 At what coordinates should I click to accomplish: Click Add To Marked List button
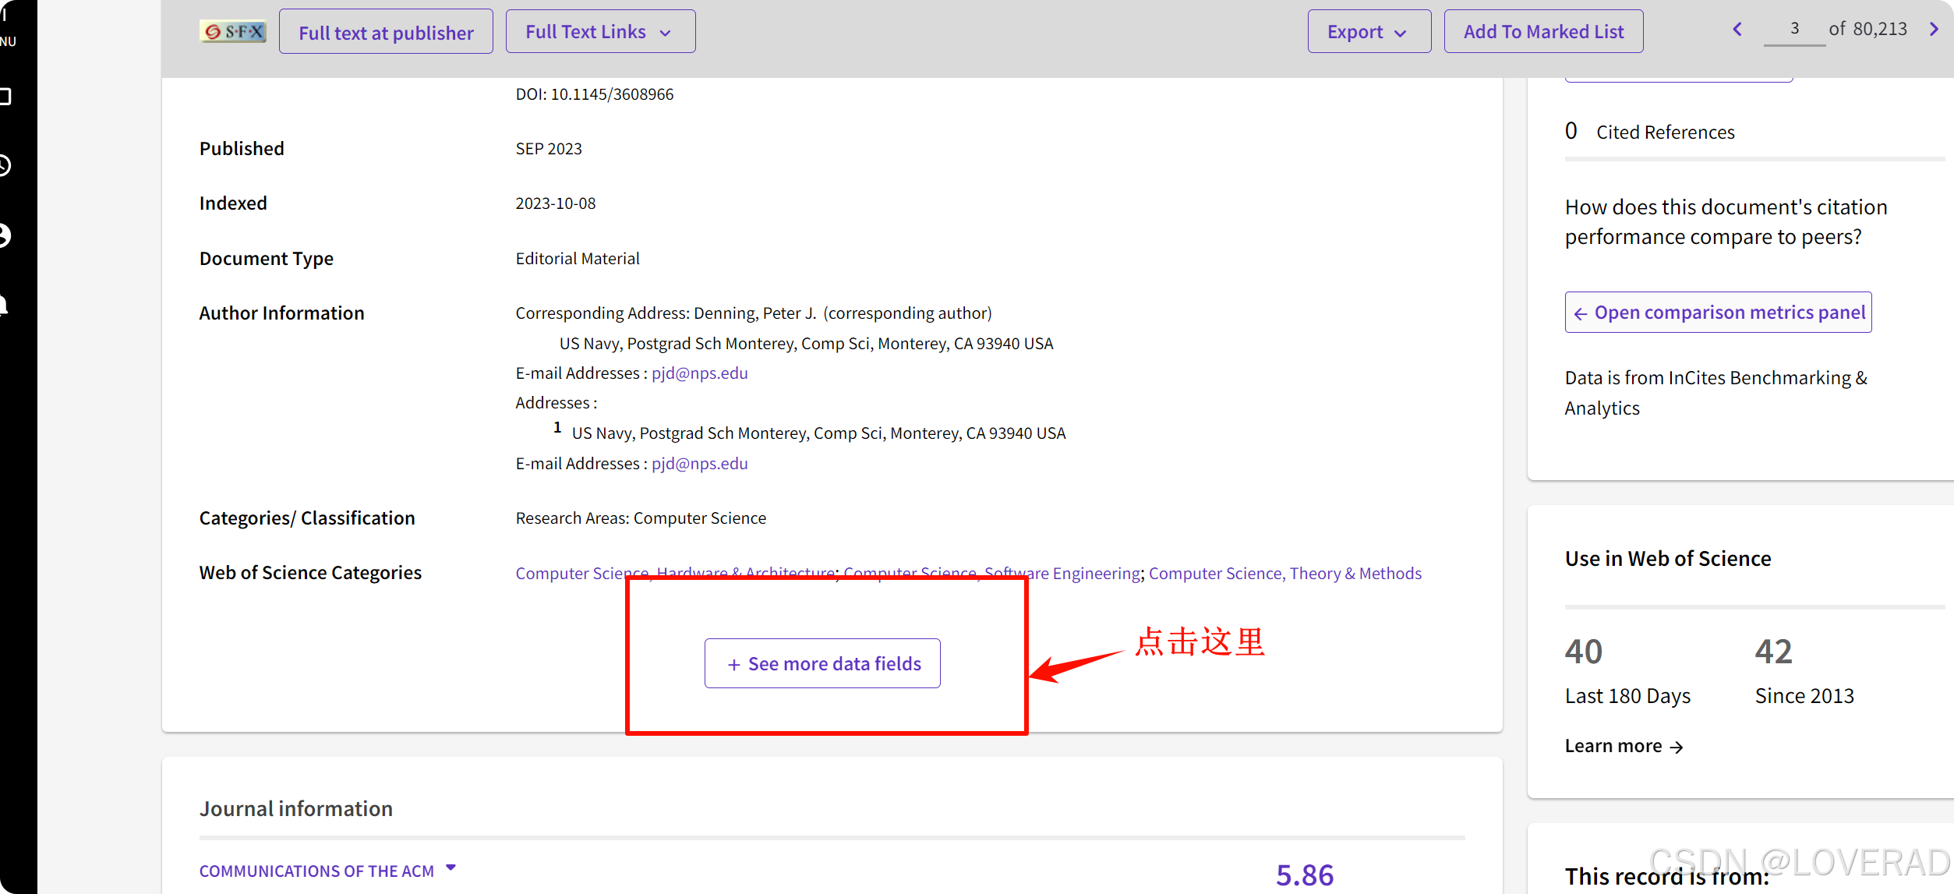[x=1542, y=32]
